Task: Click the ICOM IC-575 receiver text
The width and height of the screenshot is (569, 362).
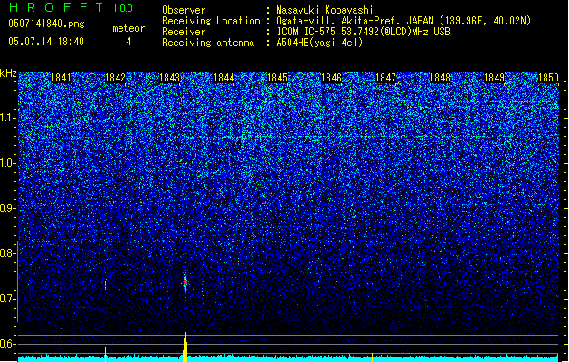Action: pos(363,32)
